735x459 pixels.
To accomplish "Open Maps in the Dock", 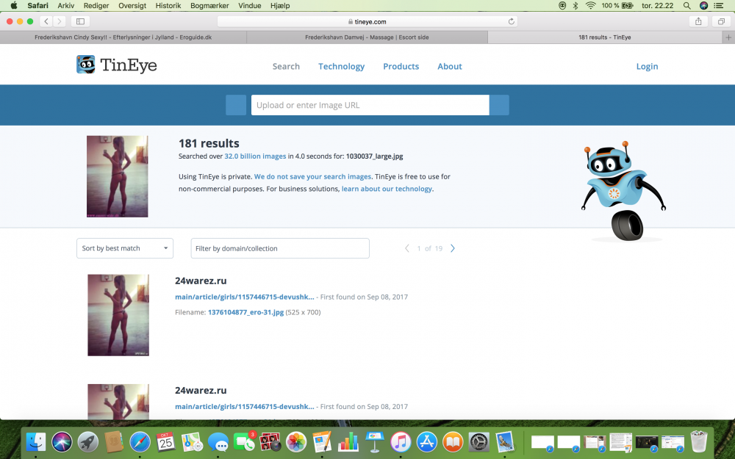I will pos(192,441).
